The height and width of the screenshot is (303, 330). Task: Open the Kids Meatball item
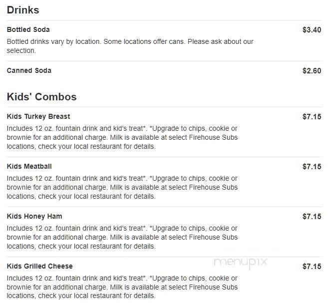point(29,166)
